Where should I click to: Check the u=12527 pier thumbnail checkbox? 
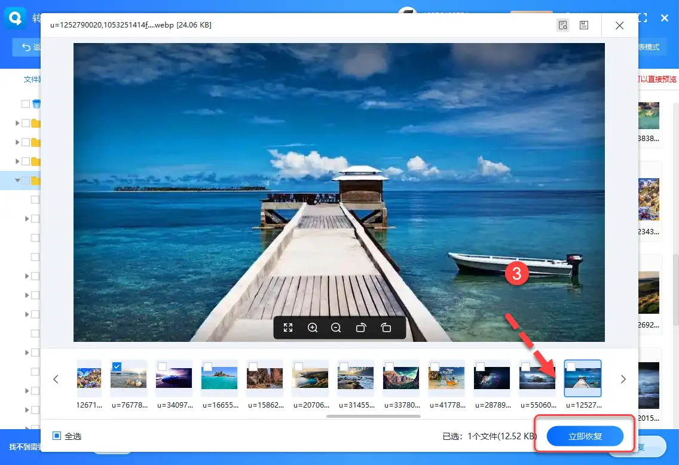point(571,367)
